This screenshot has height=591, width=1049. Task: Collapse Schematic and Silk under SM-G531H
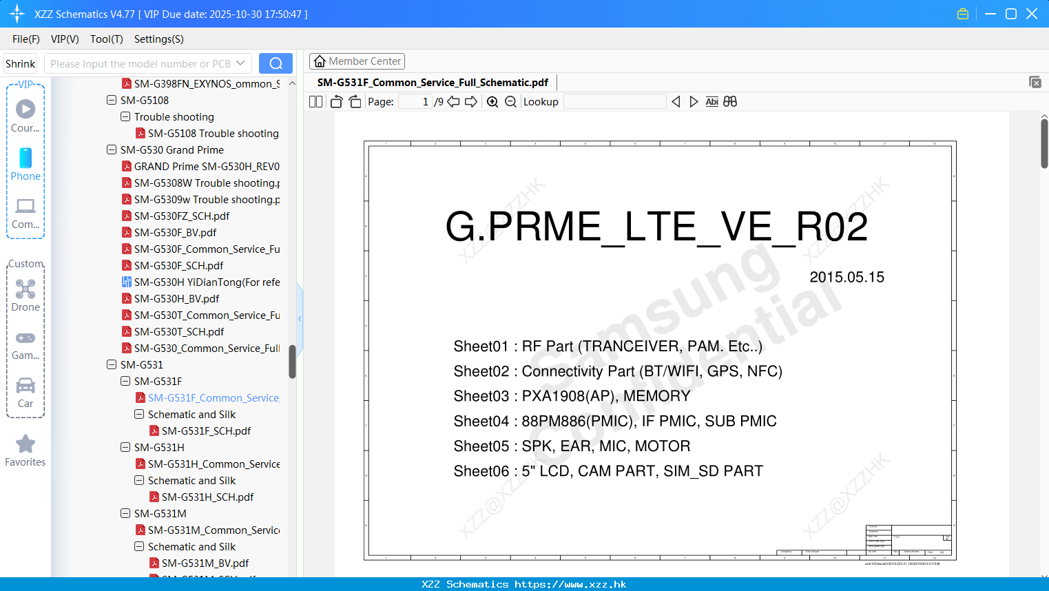point(139,481)
